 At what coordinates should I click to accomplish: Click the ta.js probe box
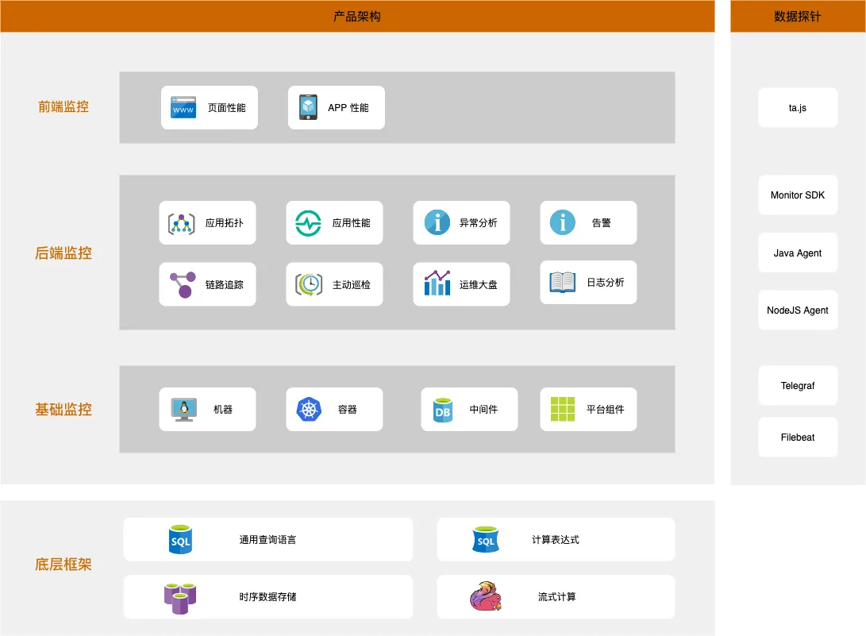798,108
